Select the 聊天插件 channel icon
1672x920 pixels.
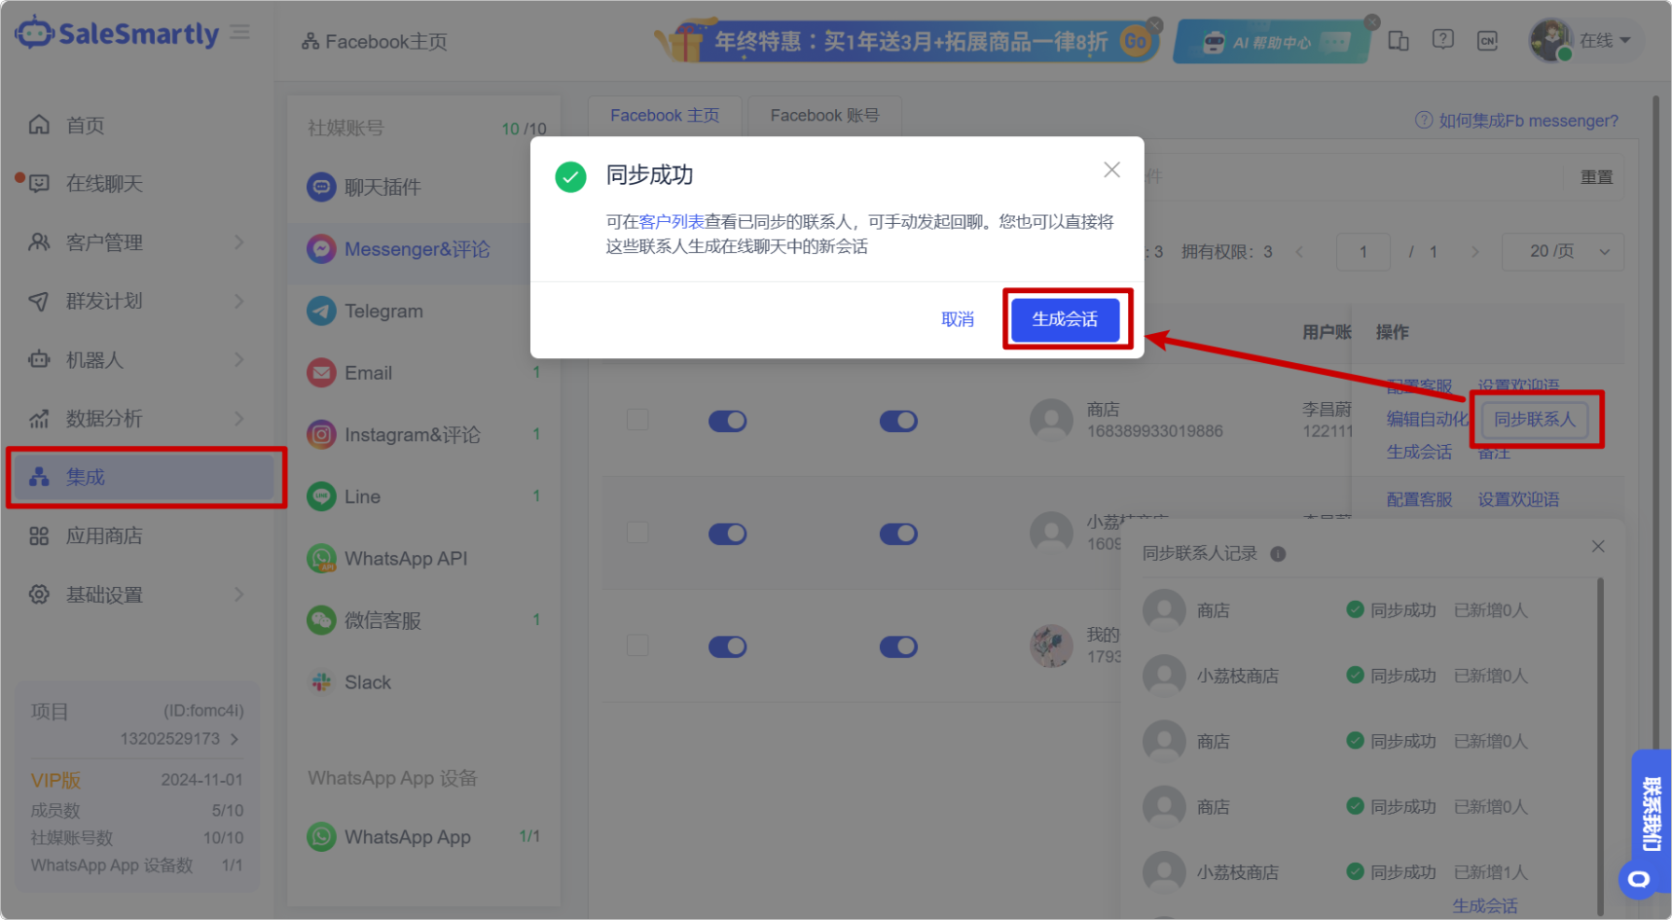coord(321,187)
